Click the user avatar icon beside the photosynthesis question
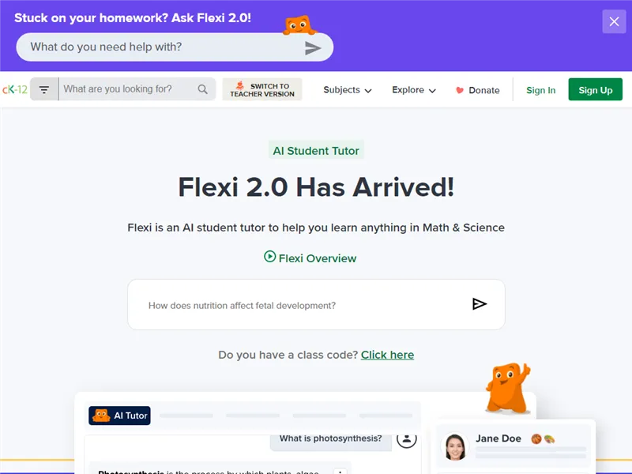The height and width of the screenshot is (474, 632). tap(406, 438)
